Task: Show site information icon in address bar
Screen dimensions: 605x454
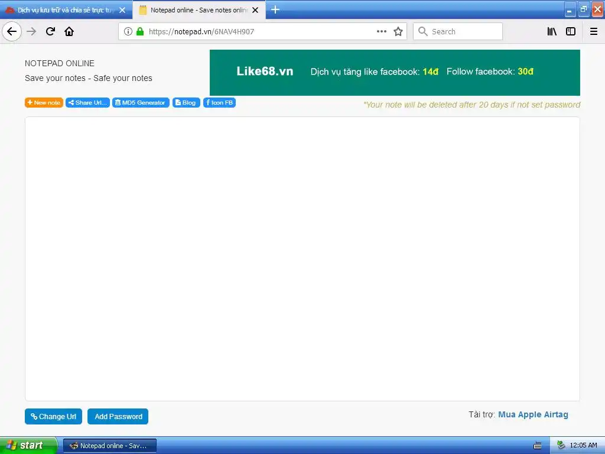Action: [128, 31]
